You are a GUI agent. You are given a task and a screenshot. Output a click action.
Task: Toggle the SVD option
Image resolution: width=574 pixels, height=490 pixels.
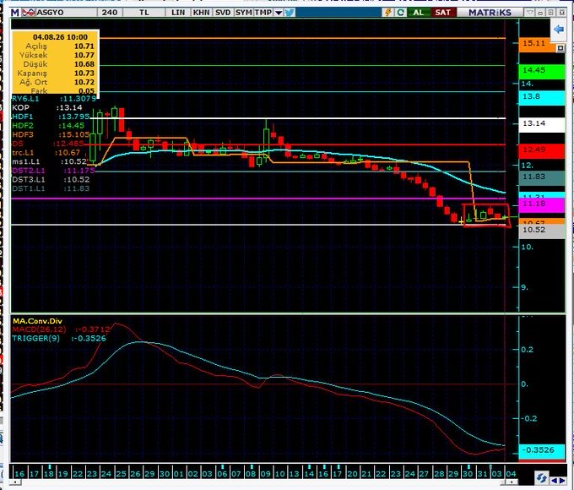pyautogui.click(x=223, y=13)
